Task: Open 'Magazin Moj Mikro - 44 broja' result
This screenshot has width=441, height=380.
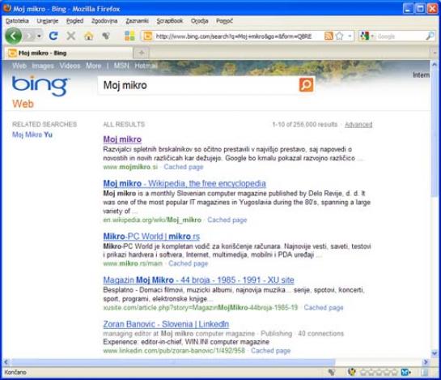Action: pyautogui.click(x=198, y=280)
